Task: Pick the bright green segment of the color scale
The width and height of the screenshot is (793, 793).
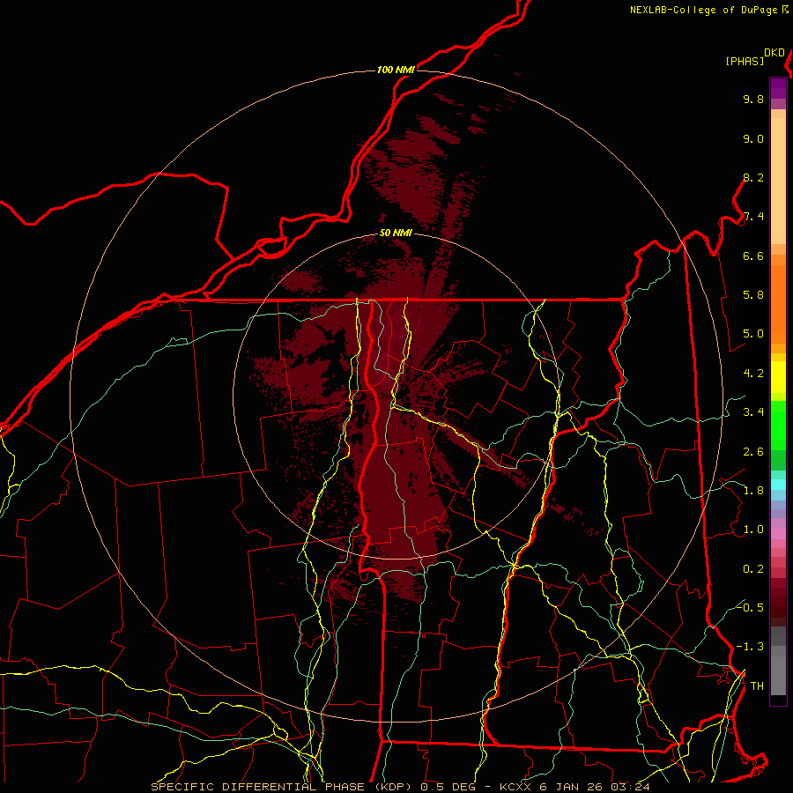Action: (778, 425)
